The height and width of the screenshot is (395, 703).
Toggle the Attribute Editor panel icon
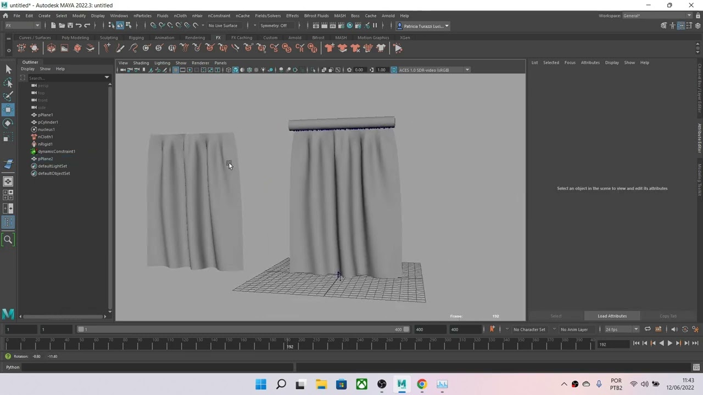click(x=681, y=26)
